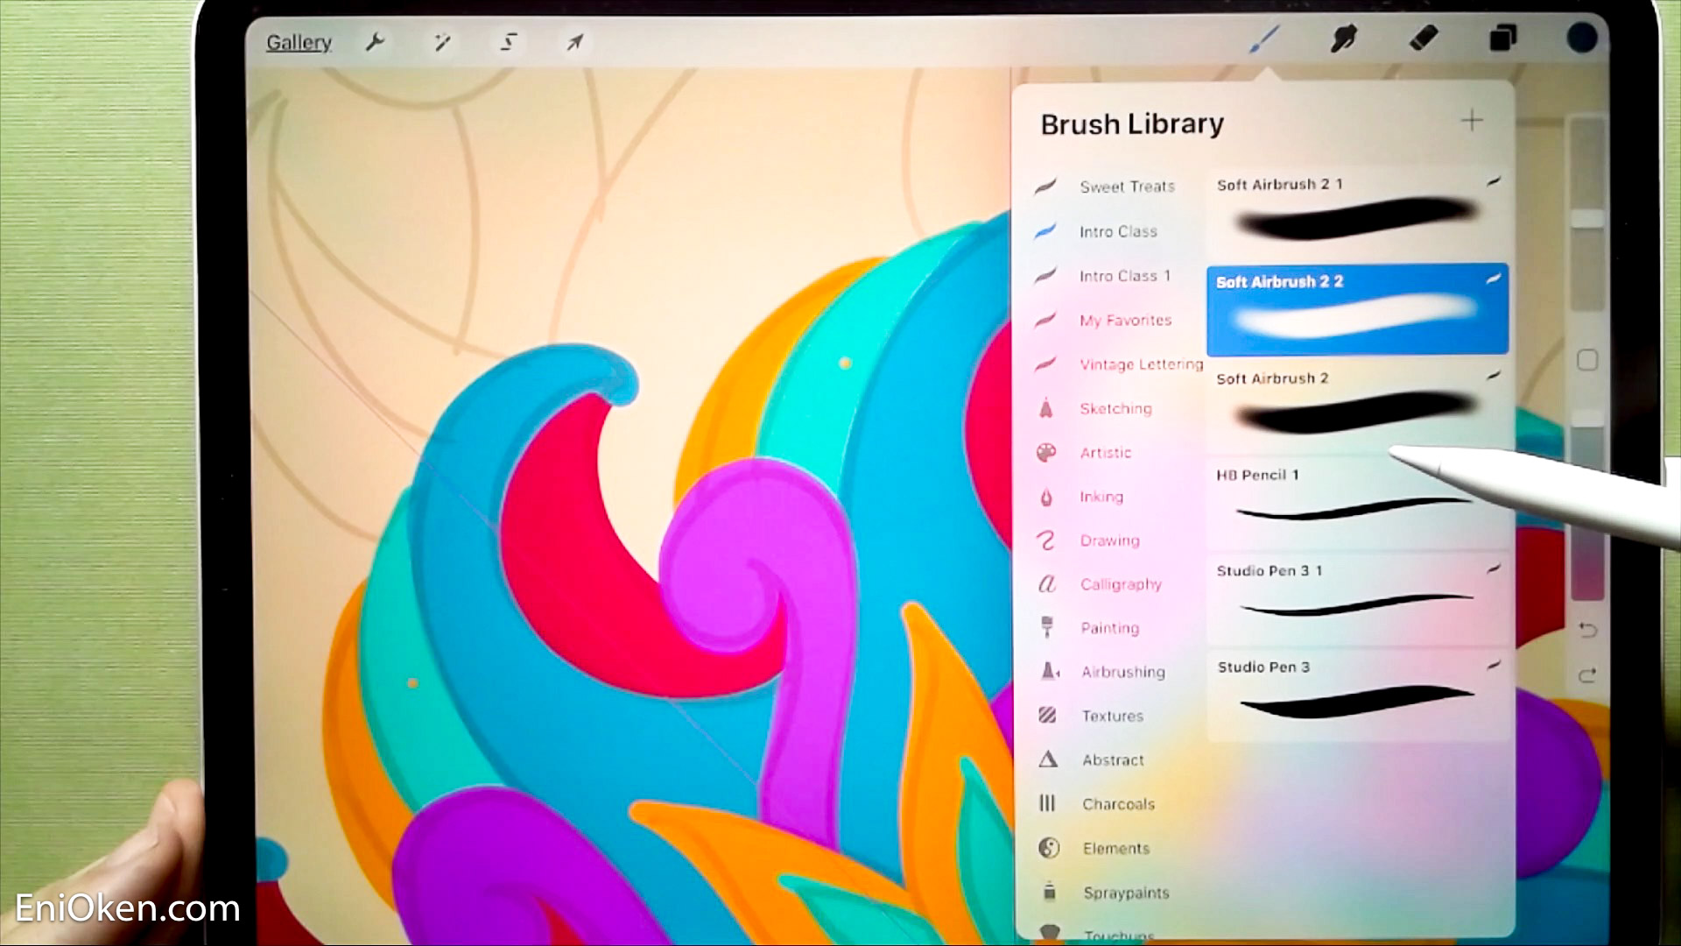Undo the last action with sidebar arrow
This screenshot has height=946, width=1681.
pos(1587,630)
